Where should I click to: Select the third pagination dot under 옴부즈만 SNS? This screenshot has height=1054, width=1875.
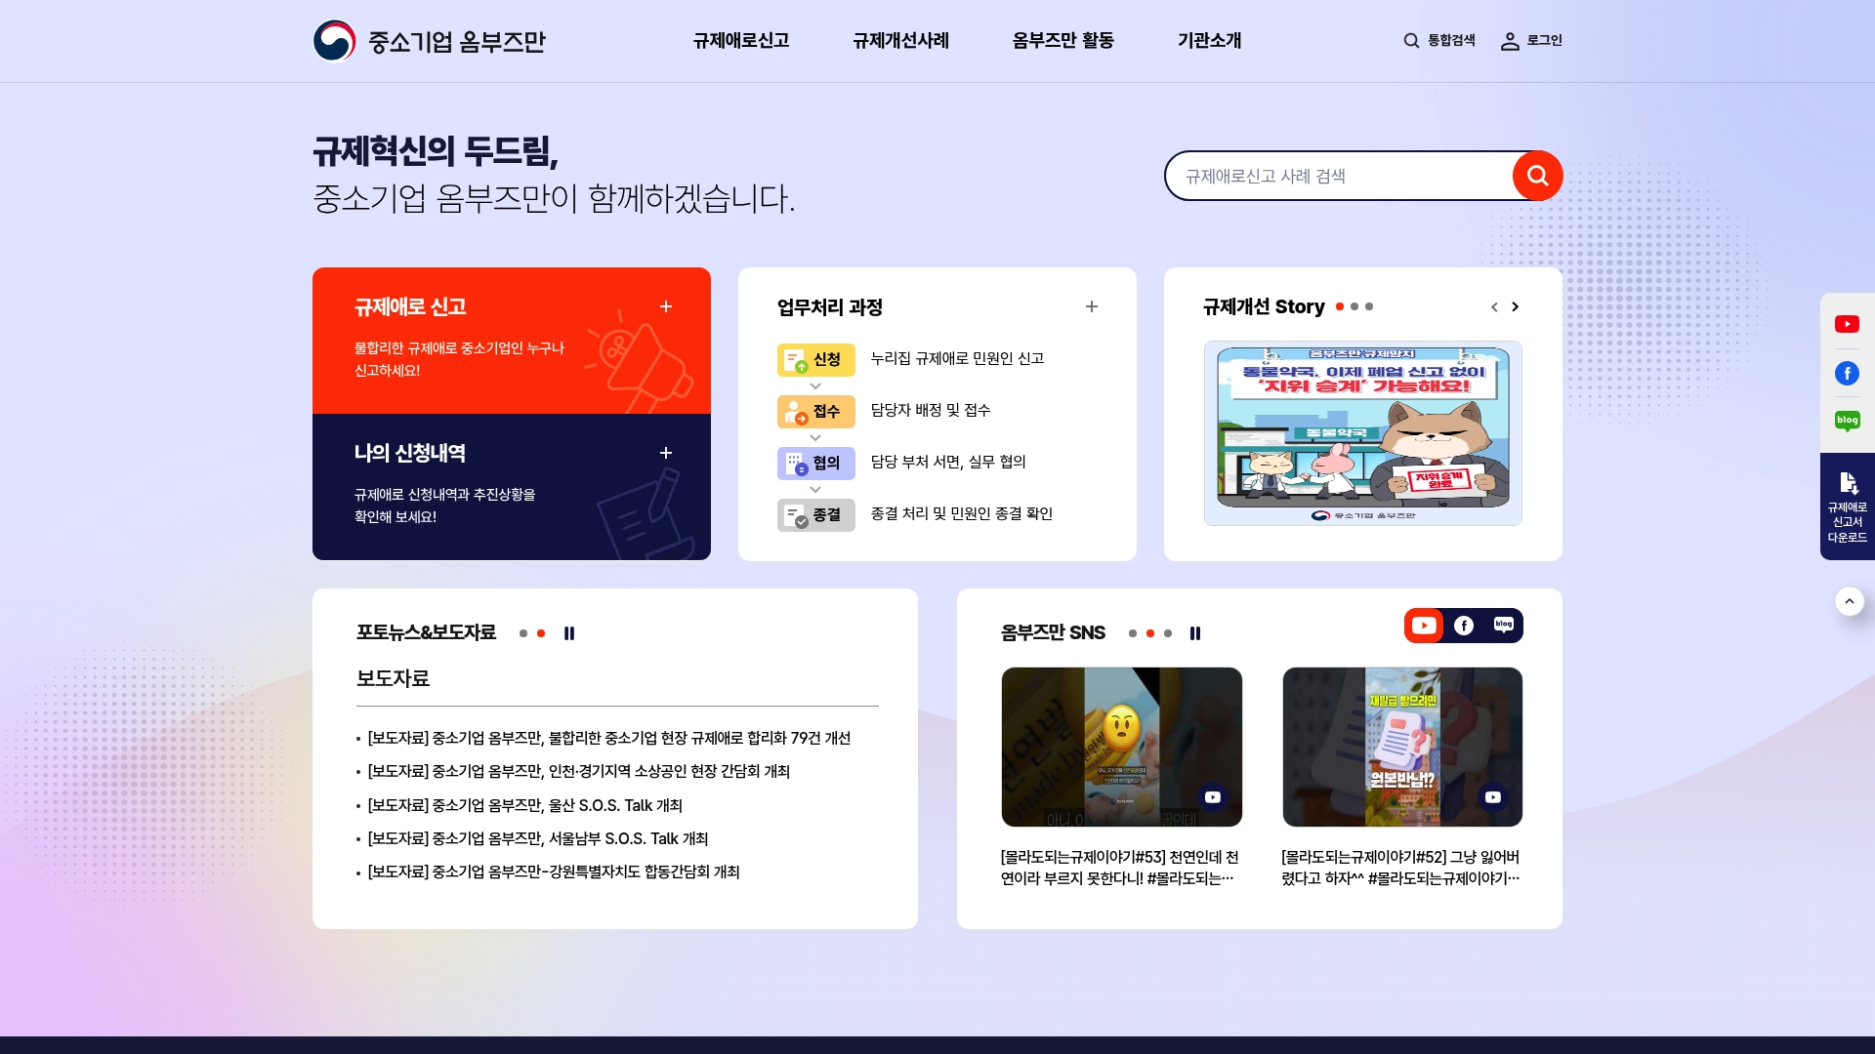pos(1168,633)
